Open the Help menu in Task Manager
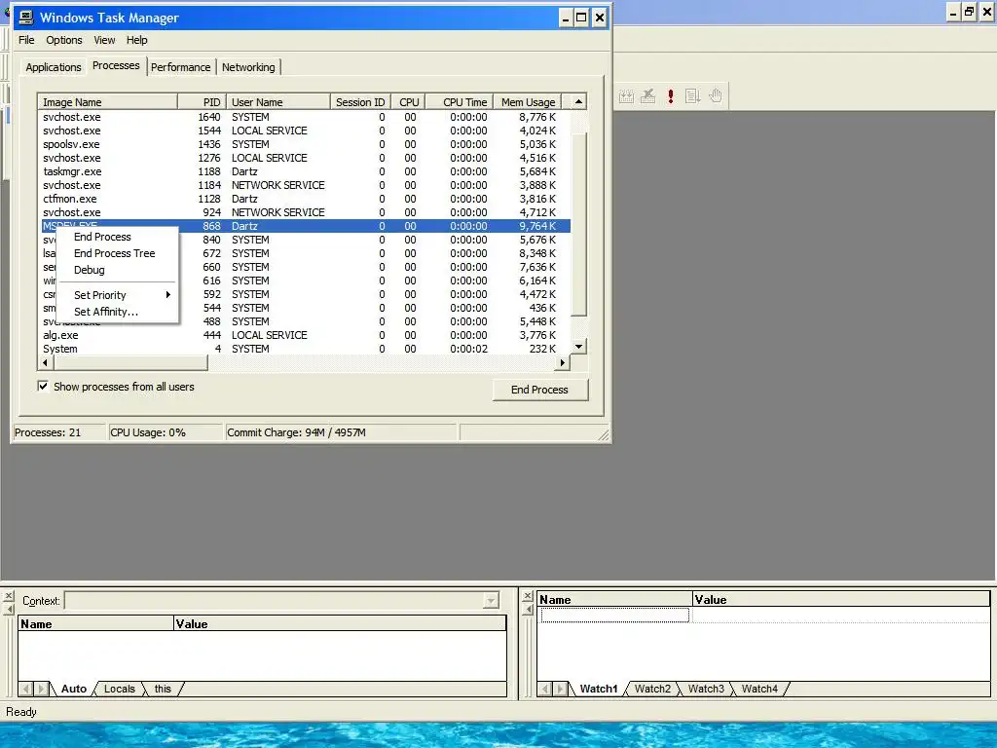Screen dimensions: 997x748 point(136,40)
